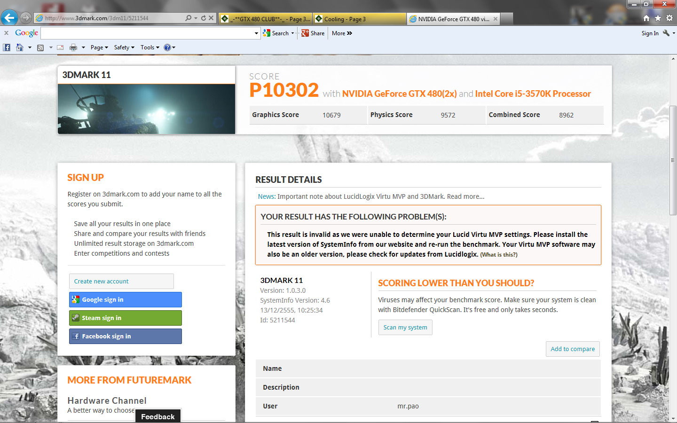Go back using the browser back arrow
The height and width of the screenshot is (423, 677).
click(x=9, y=18)
